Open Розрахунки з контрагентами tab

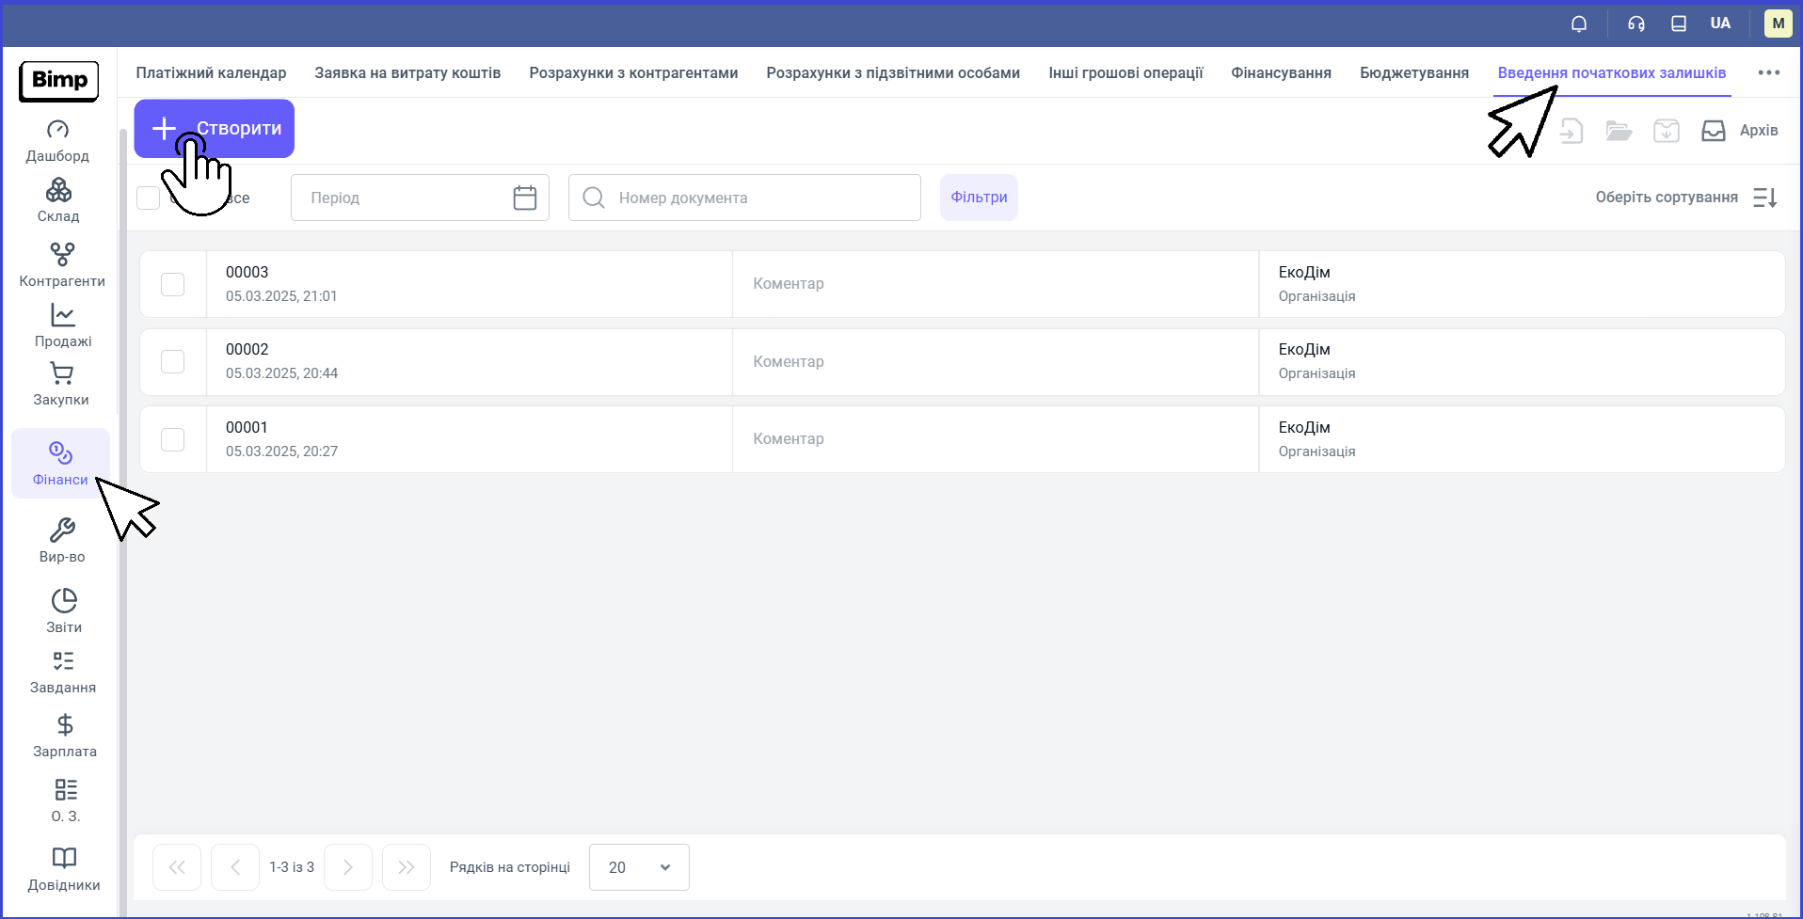633,72
